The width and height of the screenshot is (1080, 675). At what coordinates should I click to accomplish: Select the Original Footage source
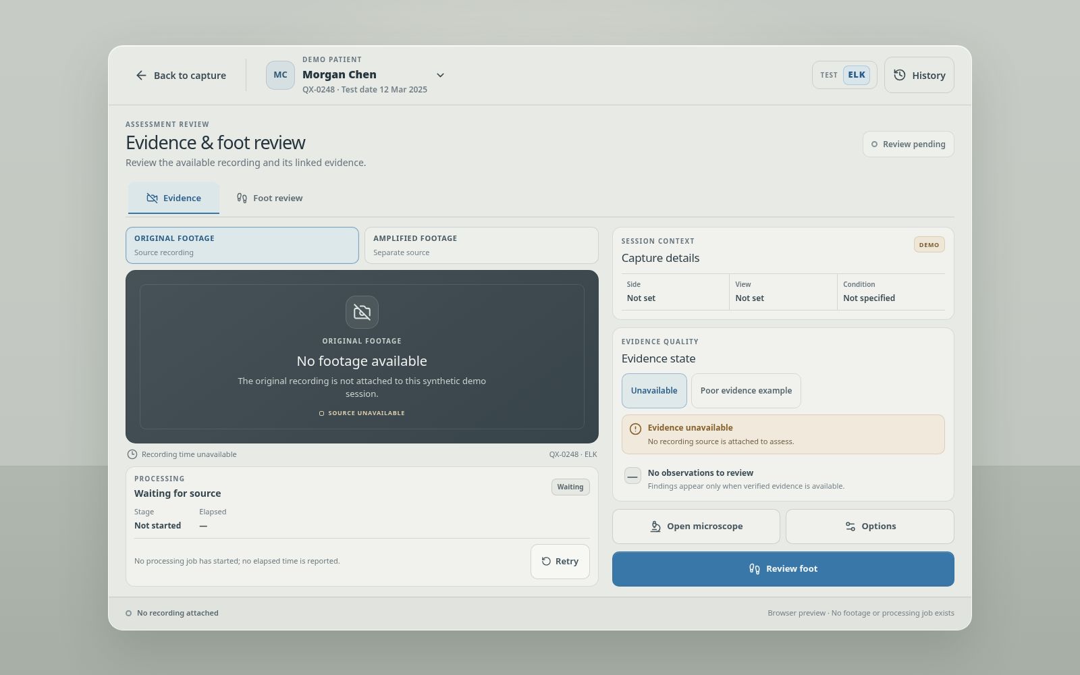[242, 245]
